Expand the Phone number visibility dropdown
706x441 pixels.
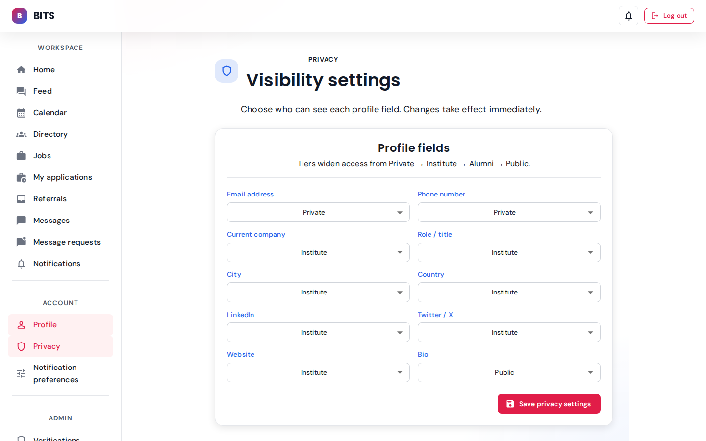pyautogui.click(x=509, y=212)
